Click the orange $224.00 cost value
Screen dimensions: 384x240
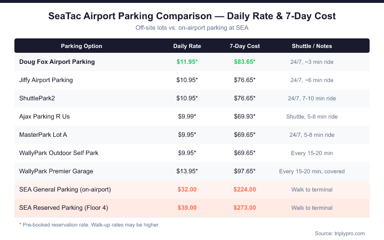click(245, 189)
